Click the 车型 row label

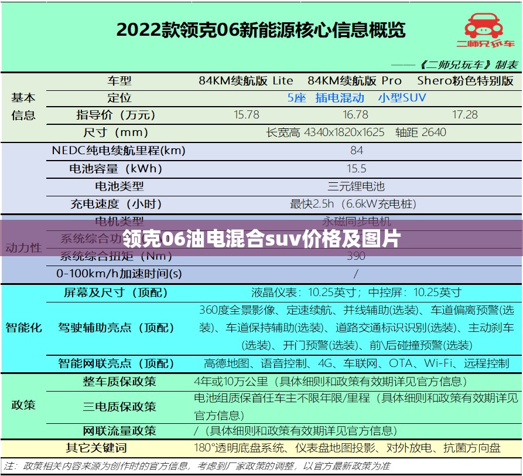(119, 81)
